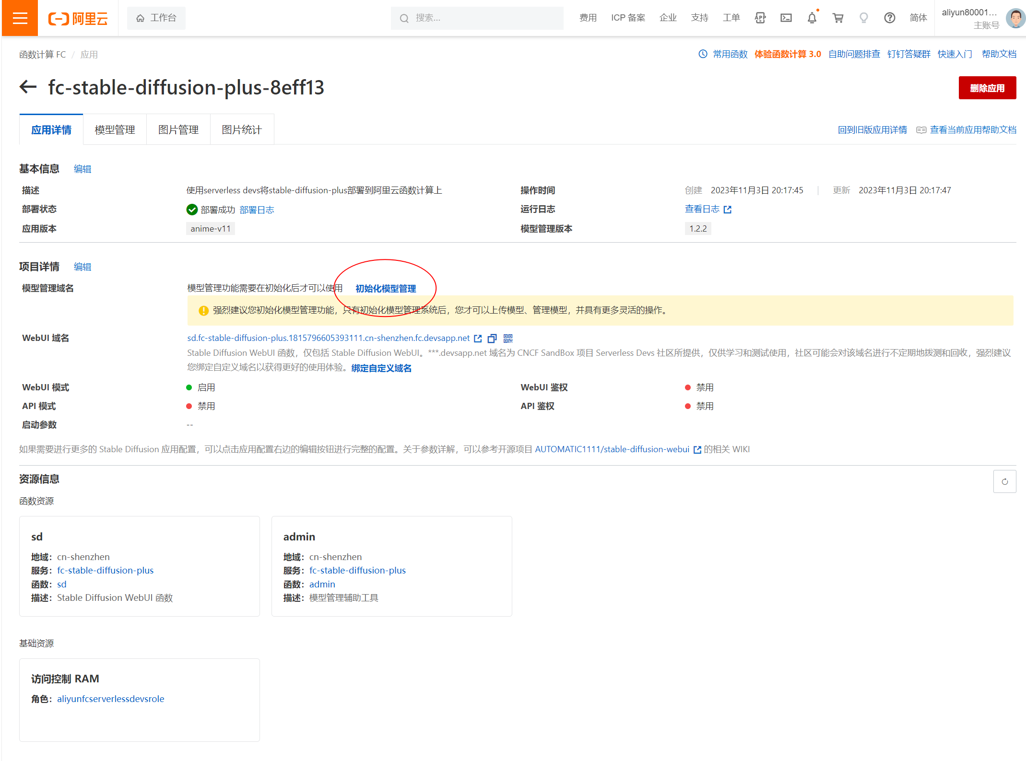1026x761 pixels.
Task: Open the 图片管理 tab
Action: tap(178, 130)
